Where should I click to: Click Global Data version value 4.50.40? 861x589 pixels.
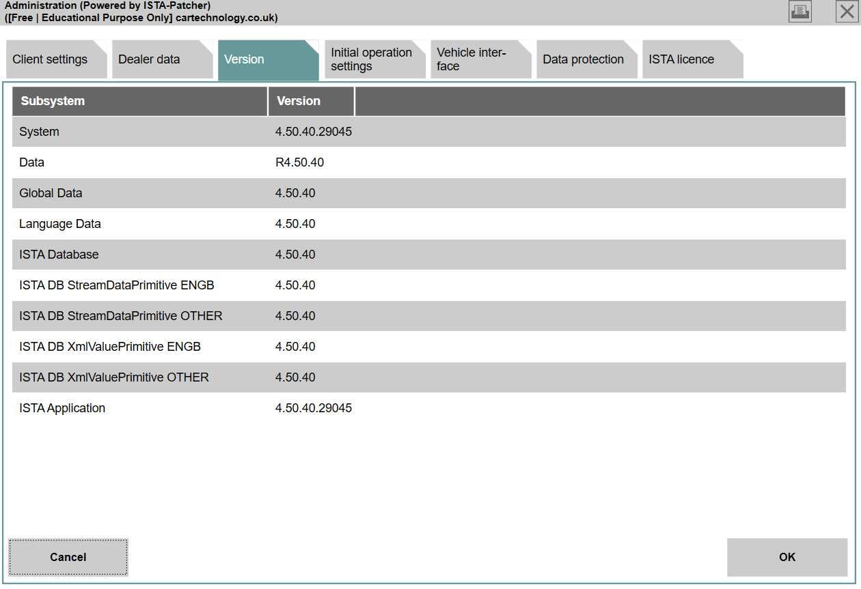coord(295,193)
